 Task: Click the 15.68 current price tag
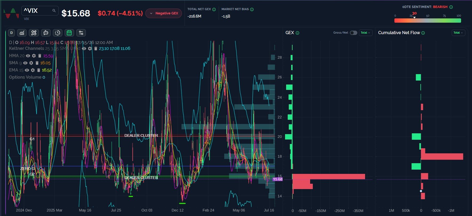click(x=278, y=179)
